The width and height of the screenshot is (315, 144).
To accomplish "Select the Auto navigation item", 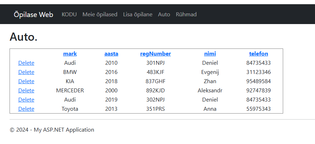I will 164,15.
